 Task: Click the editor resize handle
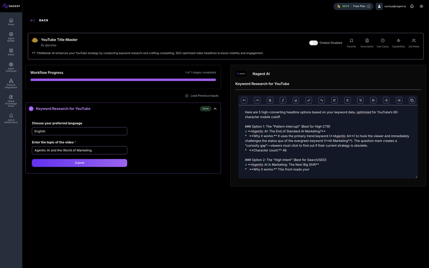tap(416, 177)
